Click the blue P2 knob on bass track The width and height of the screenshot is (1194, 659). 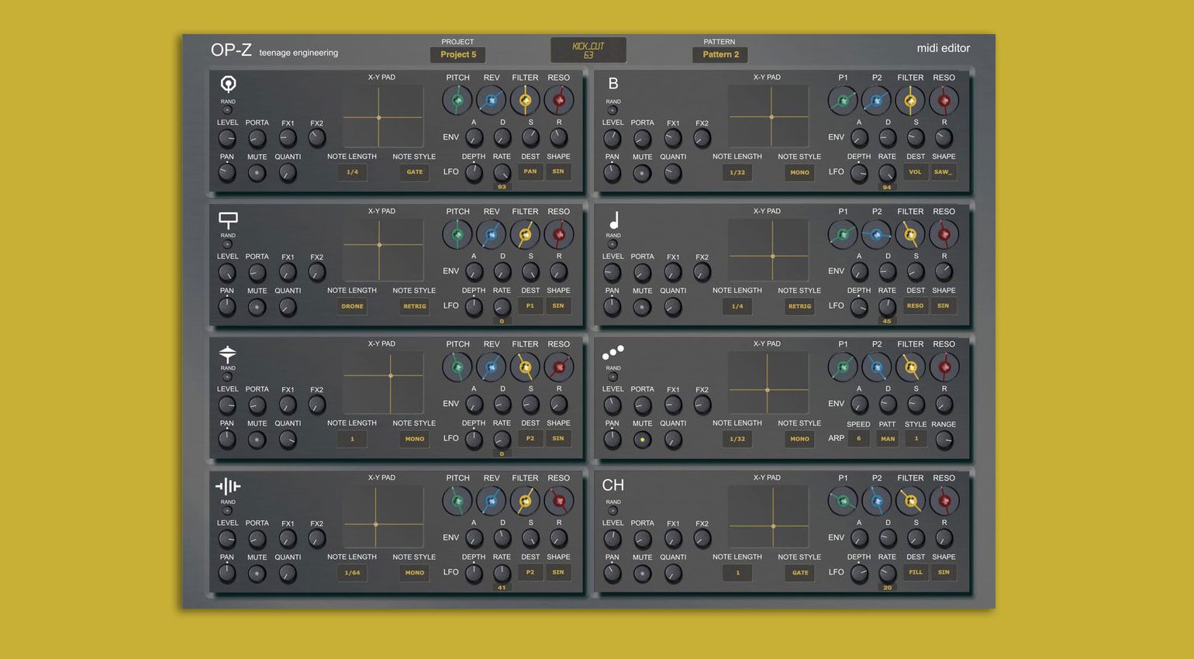(x=877, y=100)
